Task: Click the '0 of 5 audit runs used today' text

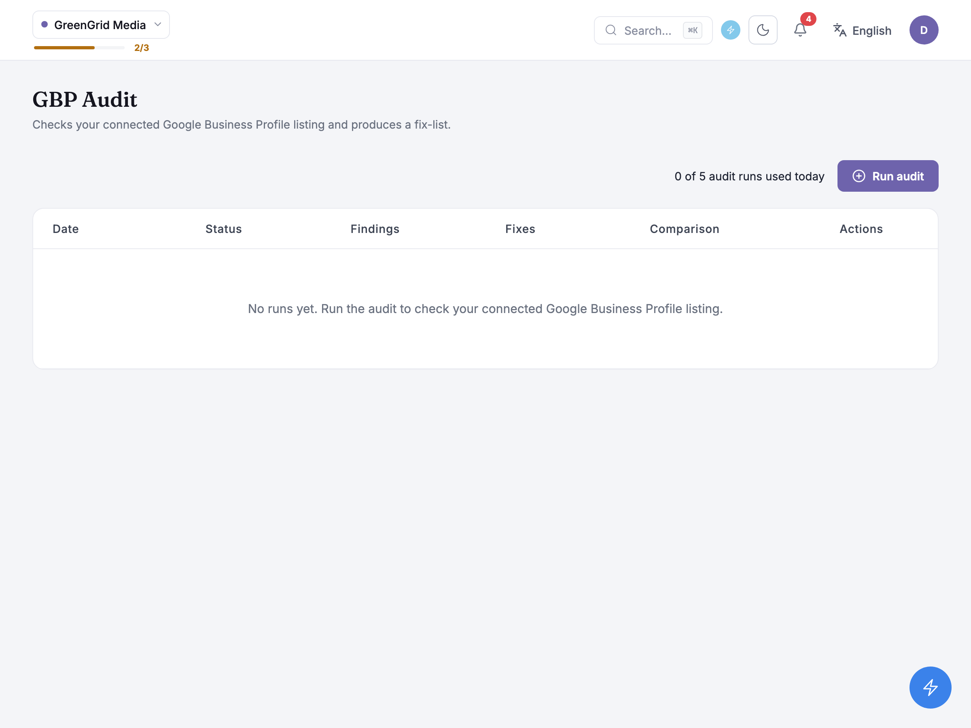Action: tap(749, 176)
